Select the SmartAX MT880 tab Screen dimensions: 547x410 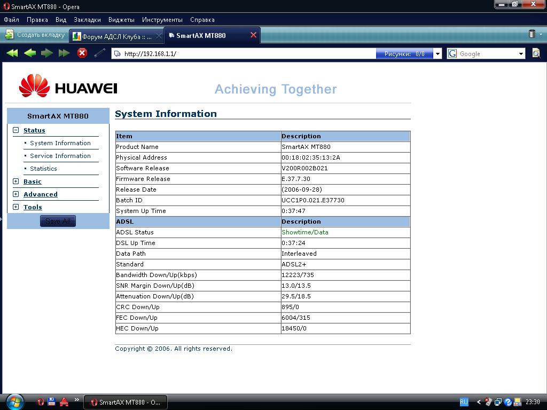pyautogui.click(x=212, y=35)
